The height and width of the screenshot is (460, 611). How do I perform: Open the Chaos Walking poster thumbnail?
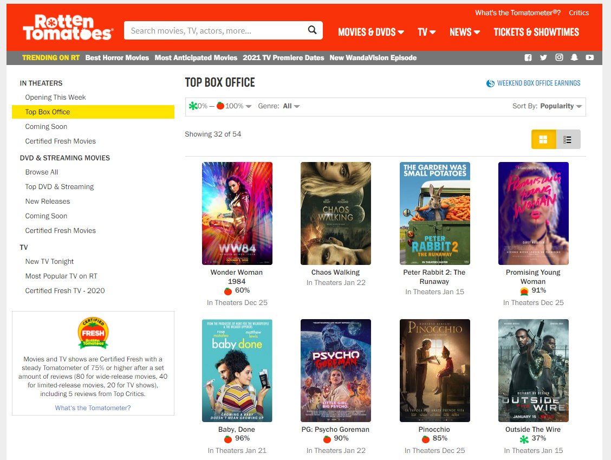[x=336, y=213]
